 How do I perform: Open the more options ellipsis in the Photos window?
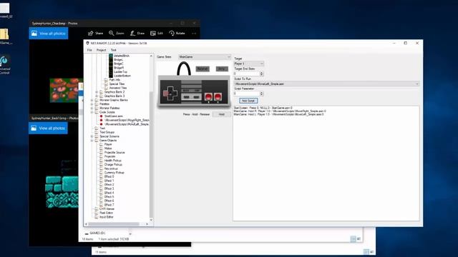[x=194, y=34]
